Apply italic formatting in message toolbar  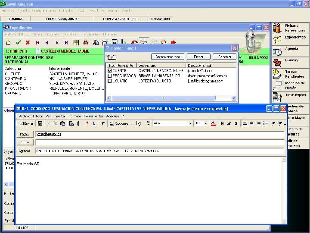pos(229,123)
